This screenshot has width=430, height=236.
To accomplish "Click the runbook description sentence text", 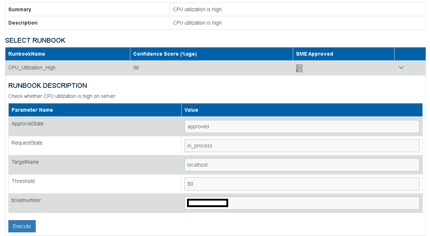I will (x=62, y=96).
